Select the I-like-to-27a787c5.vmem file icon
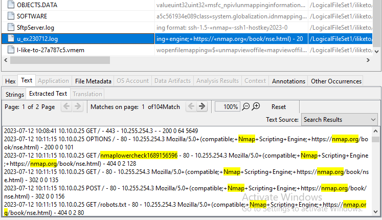The width and height of the screenshot is (382, 220). click(11, 50)
